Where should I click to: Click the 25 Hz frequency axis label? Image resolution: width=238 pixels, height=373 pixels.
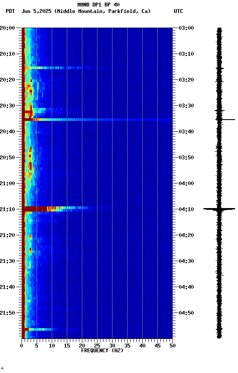click(97, 346)
